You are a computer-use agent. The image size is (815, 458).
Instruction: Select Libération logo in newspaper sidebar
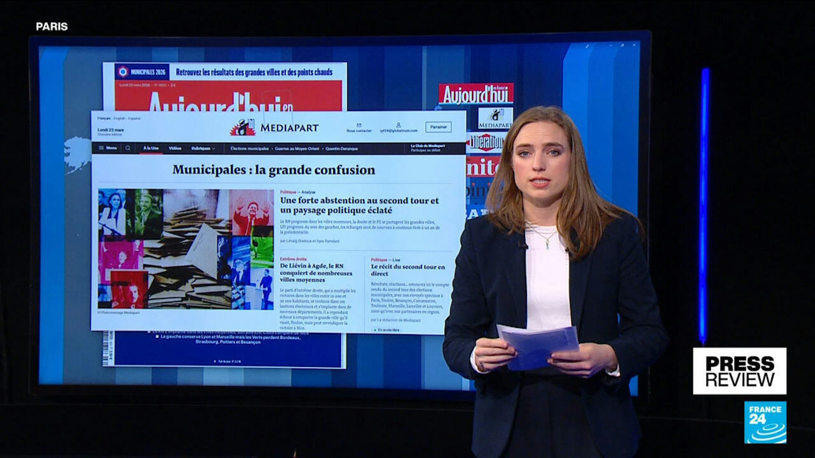pos(486,142)
